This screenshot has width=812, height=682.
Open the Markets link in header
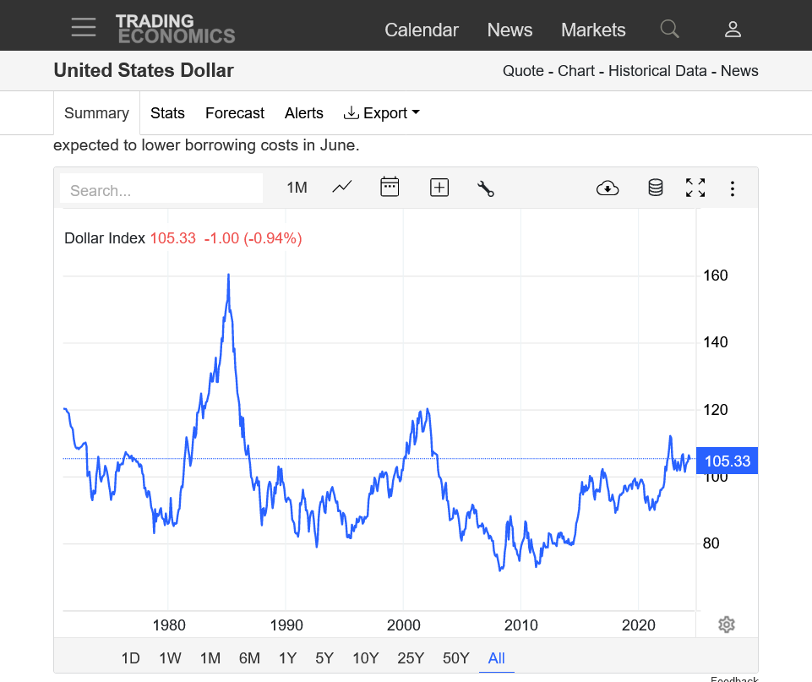tap(593, 30)
